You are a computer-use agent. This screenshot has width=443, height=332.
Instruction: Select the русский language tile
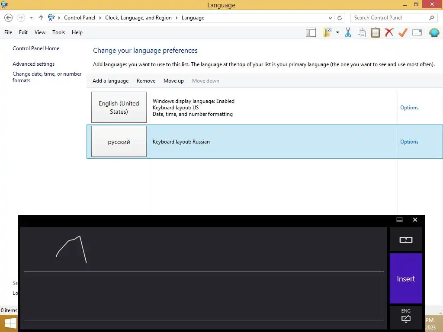[119, 141]
